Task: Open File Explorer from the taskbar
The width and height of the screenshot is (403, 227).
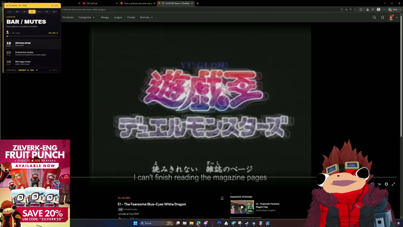Action: pos(191,223)
